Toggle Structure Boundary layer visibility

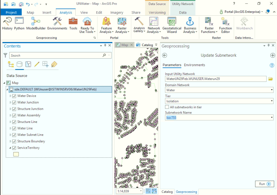pos(14,141)
